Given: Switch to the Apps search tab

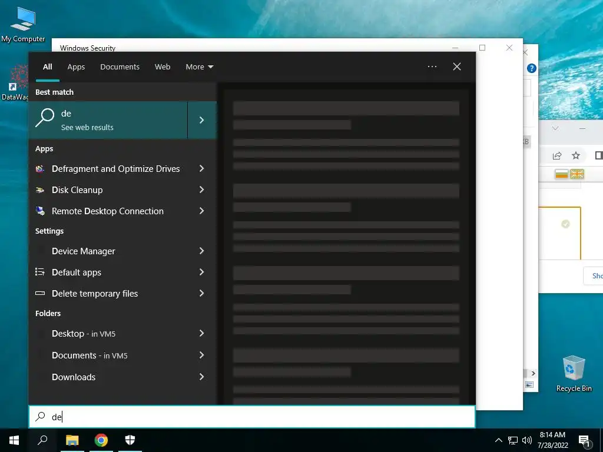Looking at the screenshot, I should pyautogui.click(x=76, y=67).
